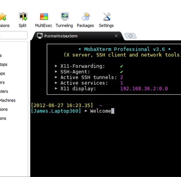Click the X11 display address 192.168.36.2:0.0
This screenshot has width=181, height=177.
[144, 88]
